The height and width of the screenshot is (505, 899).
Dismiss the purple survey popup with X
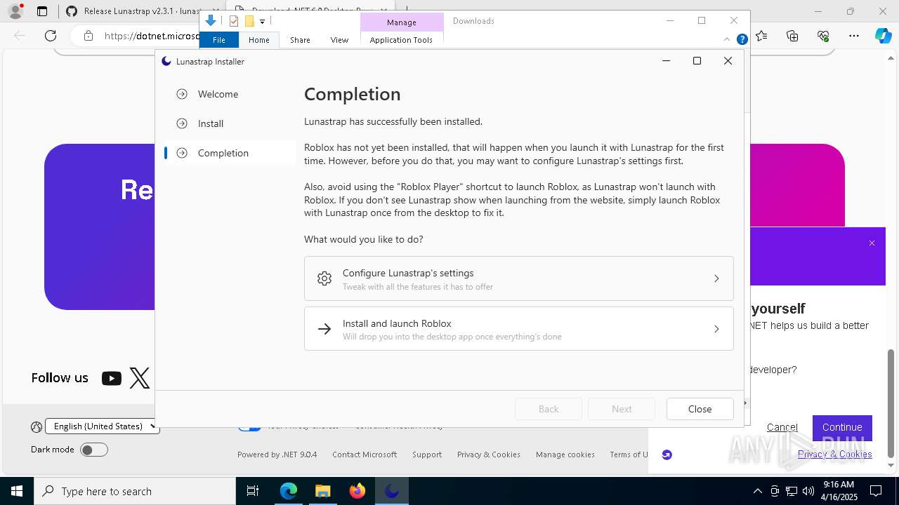[872, 243]
